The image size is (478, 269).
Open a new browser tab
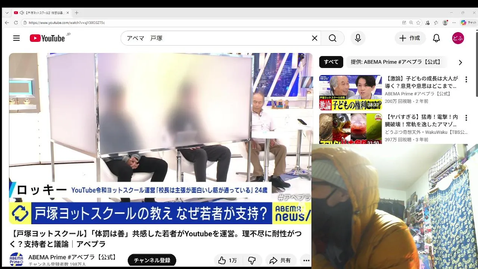(x=77, y=13)
